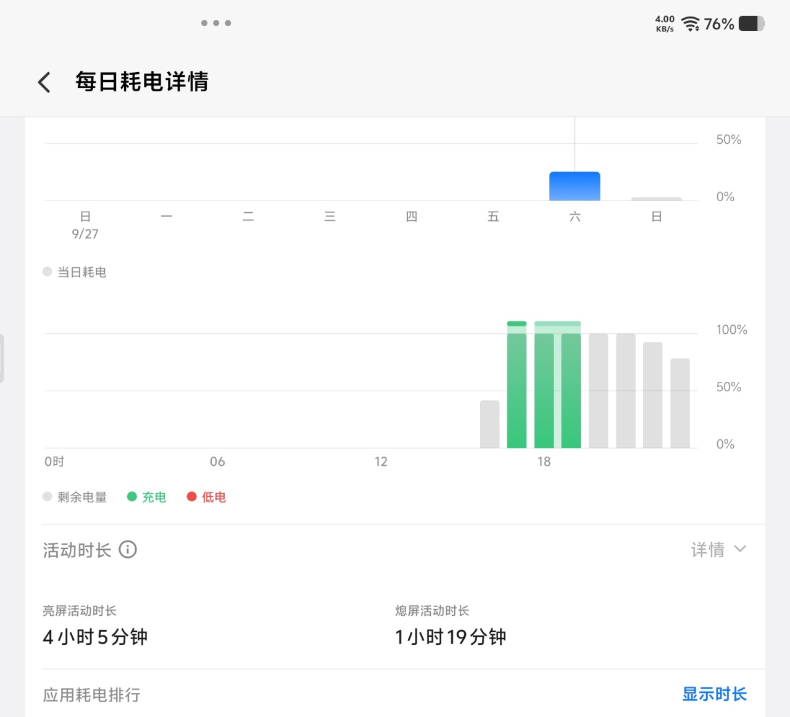Tap the first green charging bar
The height and width of the screenshot is (717, 790).
pos(517,384)
